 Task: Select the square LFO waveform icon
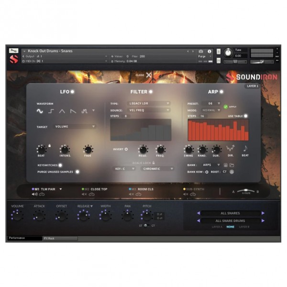(51, 111)
